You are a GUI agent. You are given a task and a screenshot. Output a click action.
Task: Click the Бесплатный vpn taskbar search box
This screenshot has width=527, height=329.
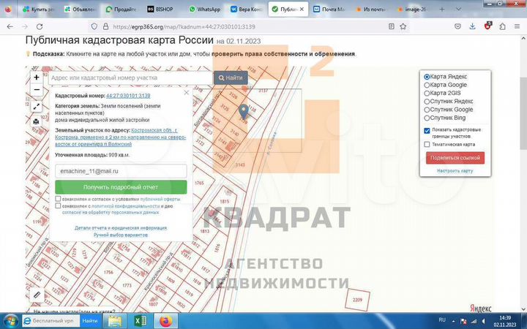[x=51, y=321]
